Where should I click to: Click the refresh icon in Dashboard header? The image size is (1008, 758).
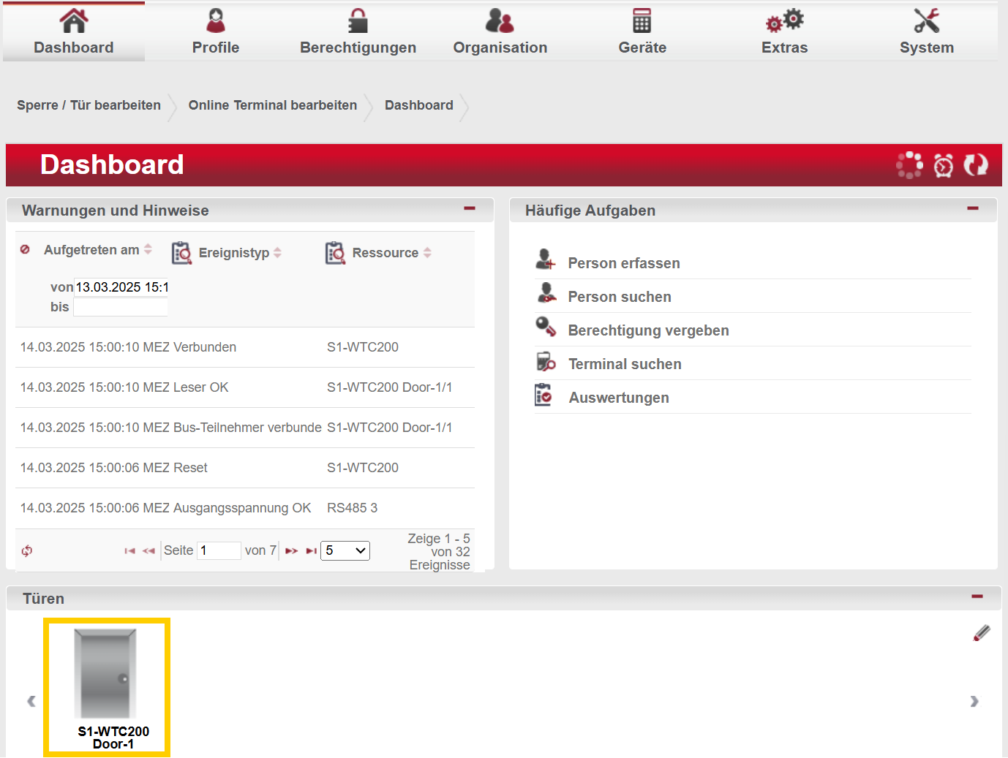975,165
